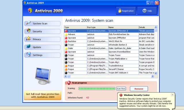Click black dot for Trojan.Alg.t

[x=66, y=62]
